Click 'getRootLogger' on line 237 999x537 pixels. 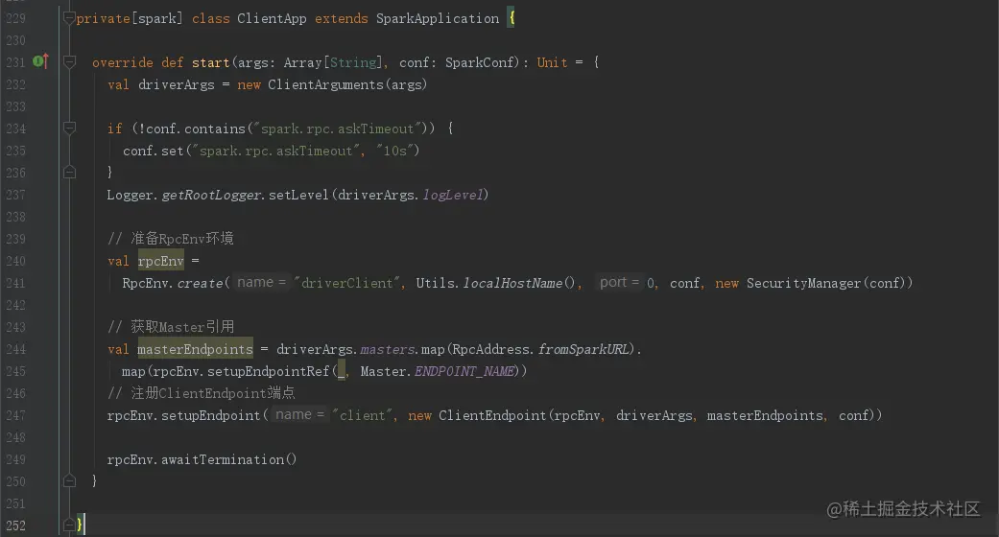pyautogui.click(x=211, y=195)
